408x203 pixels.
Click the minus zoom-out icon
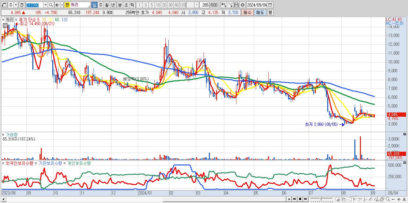[x=393, y=199]
